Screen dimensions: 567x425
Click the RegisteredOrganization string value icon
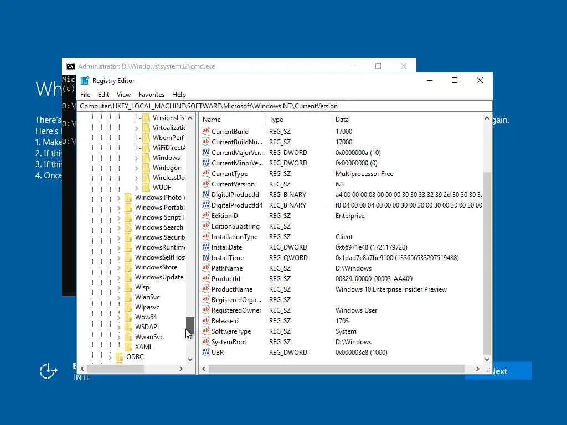(x=206, y=299)
